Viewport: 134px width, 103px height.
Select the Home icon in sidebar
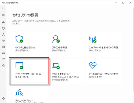click(3, 22)
